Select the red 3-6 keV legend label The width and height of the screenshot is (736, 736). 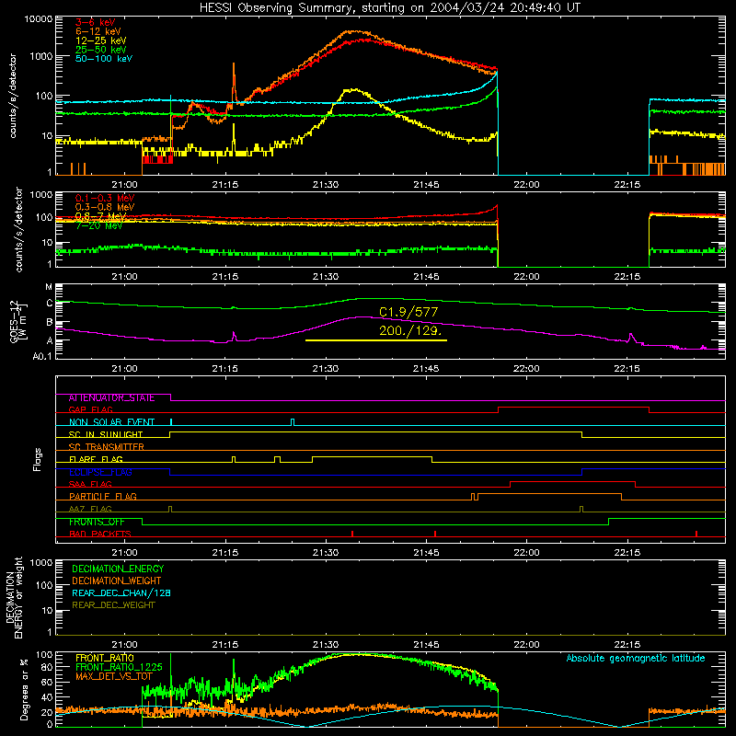click(95, 22)
